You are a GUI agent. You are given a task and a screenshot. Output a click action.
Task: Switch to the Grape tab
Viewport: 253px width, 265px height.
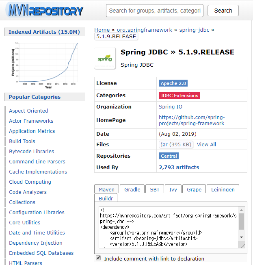(x=194, y=189)
